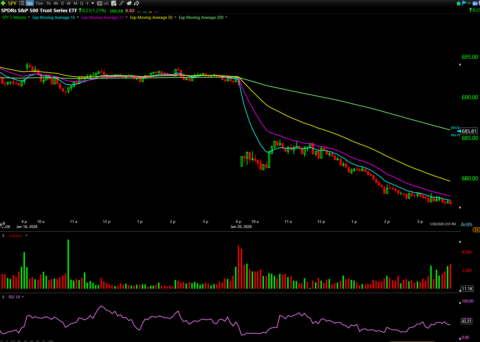Click the pencil drawing tools icon
This screenshot has width=480, height=342.
[121, 3]
